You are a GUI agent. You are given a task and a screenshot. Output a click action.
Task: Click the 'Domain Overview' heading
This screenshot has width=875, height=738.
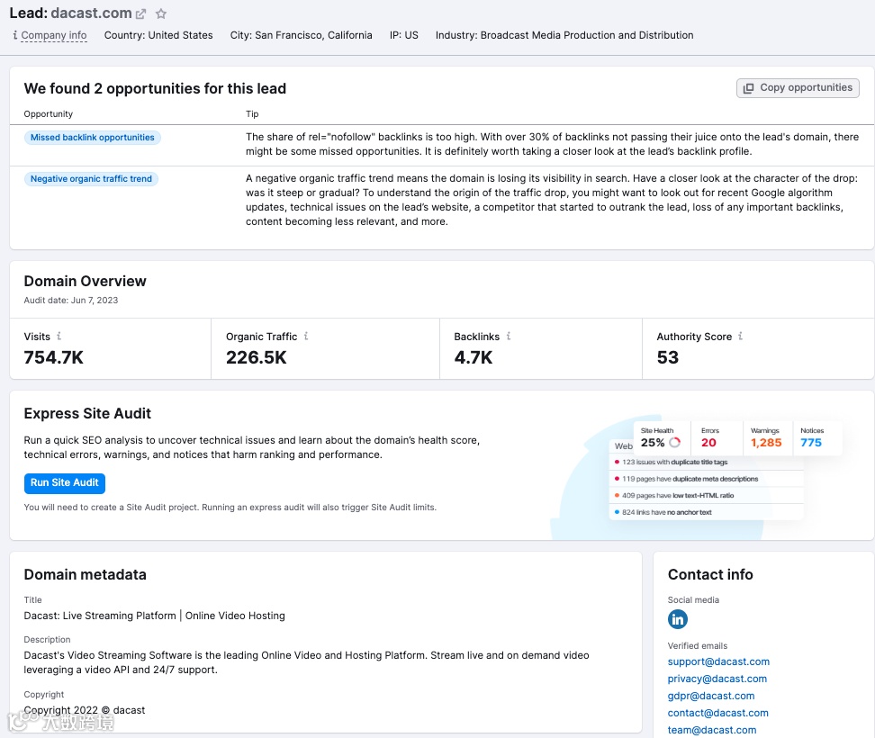[x=85, y=281]
